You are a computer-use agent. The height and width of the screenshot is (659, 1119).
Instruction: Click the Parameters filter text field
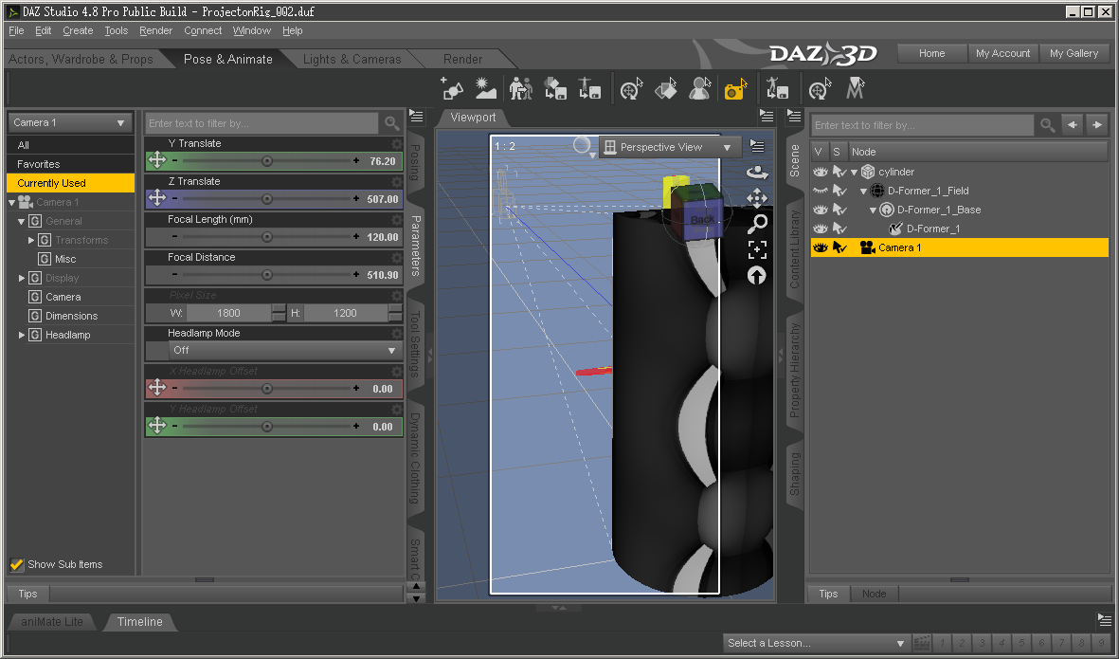click(262, 123)
